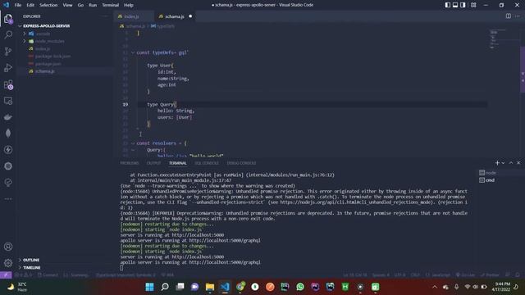Open the Run and Debug view
The width and height of the screenshot is (525, 295).
(x=8, y=67)
